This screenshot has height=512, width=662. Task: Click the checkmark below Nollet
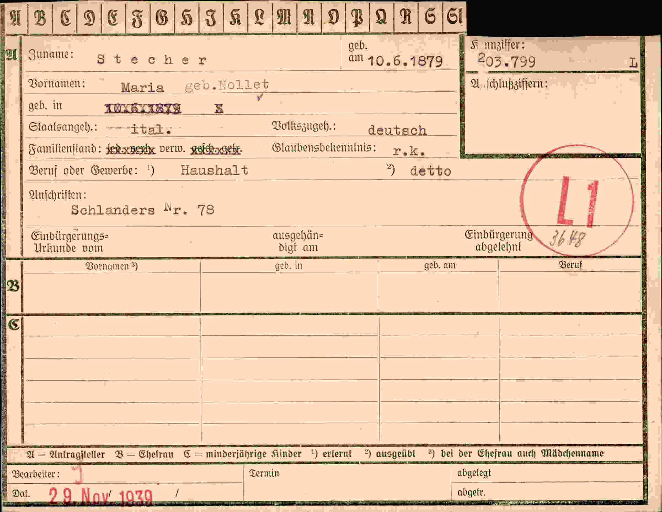[260, 97]
